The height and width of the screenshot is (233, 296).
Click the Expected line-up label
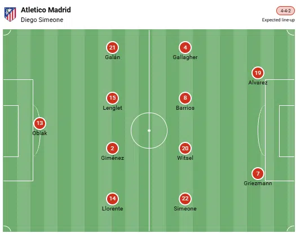point(279,20)
